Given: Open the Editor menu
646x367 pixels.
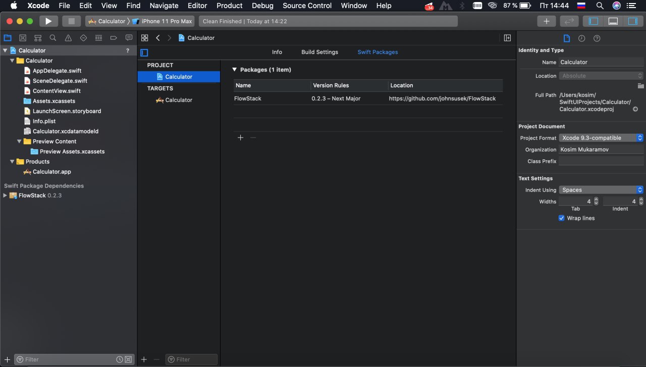Looking at the screenshot, I should [x=197, y=6].
